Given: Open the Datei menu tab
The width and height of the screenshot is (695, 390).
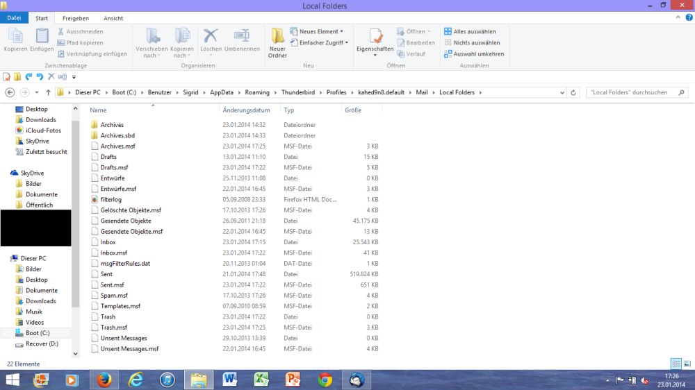Looking at the screenshot, I should pyautogui.click(x=14, y=18).
